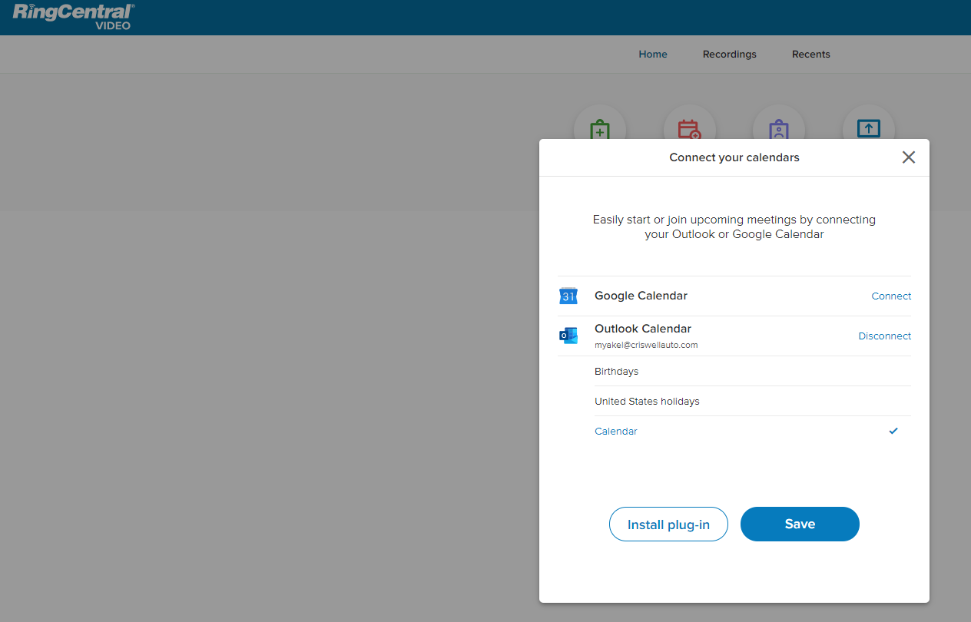The height and width of the screenshot is (622, 971).
Task: Click the blue share screen icon
Action: click(869, 129)
